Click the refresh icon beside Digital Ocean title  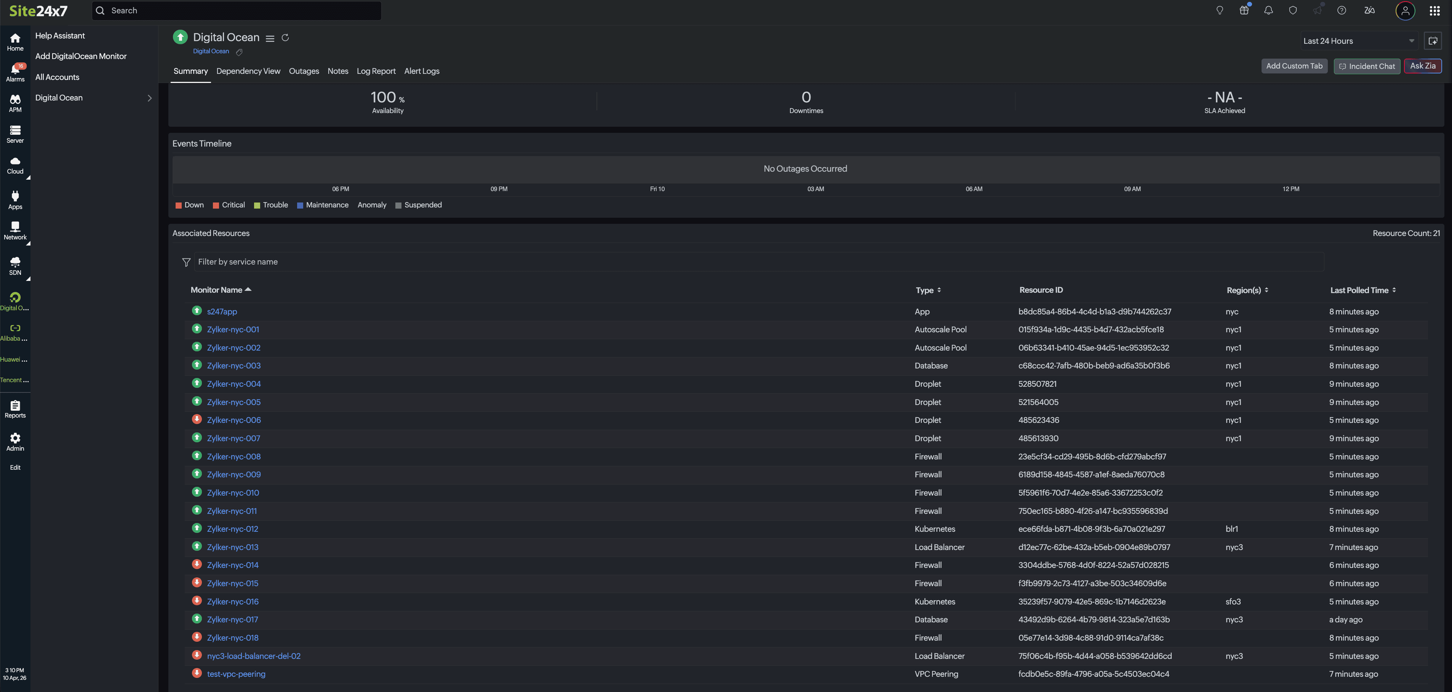click(x=285, y=38)
